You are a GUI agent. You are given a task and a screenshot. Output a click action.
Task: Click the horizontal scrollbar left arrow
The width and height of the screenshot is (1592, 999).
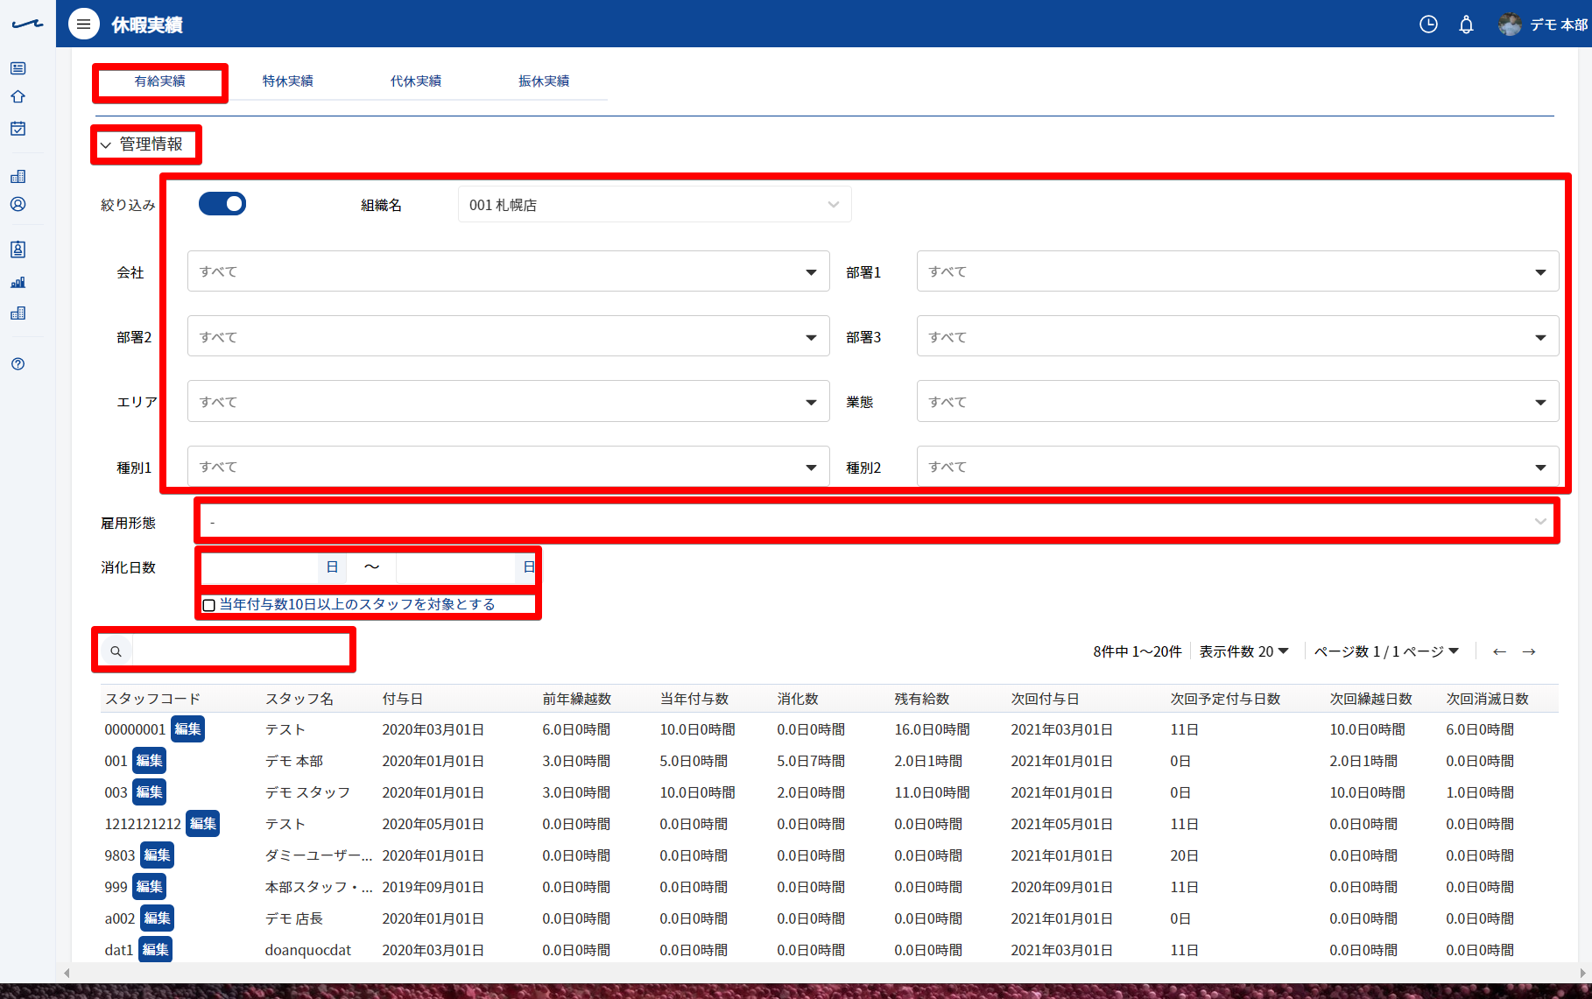67,973
